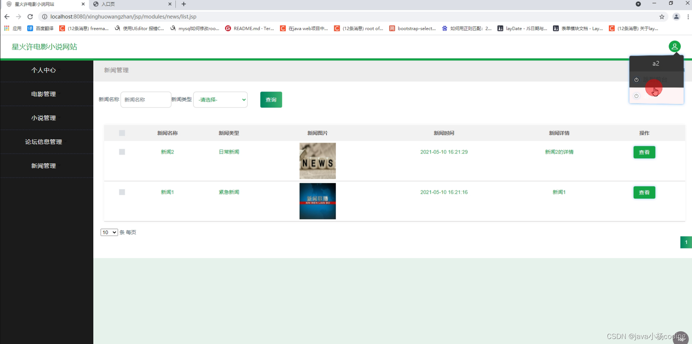
Task: Open README.md bookmark
Action: tap(249, 28)
